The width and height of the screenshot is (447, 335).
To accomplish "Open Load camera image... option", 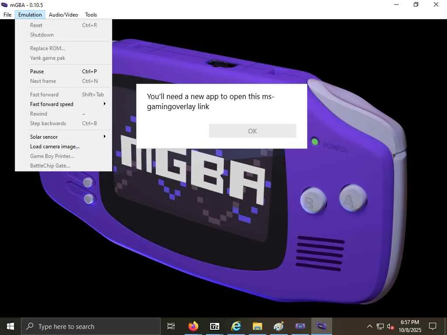I will pos(63,147).
